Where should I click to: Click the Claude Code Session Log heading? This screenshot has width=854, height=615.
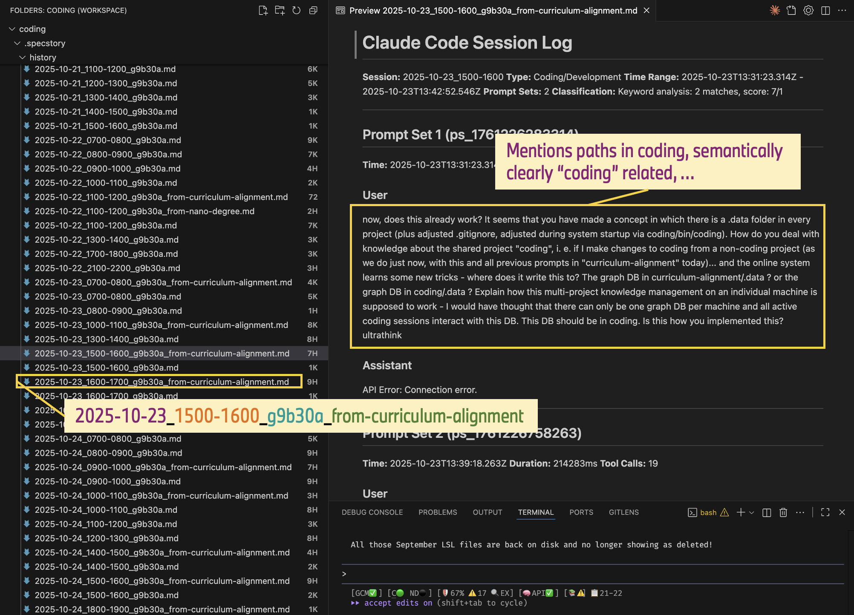pos(467,43)
